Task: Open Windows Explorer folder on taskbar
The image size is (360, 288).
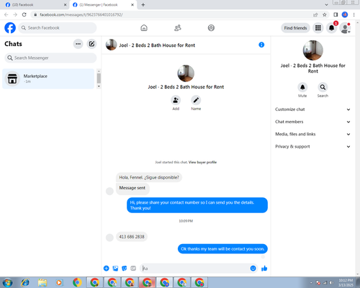Action: [x=42, y=282]
